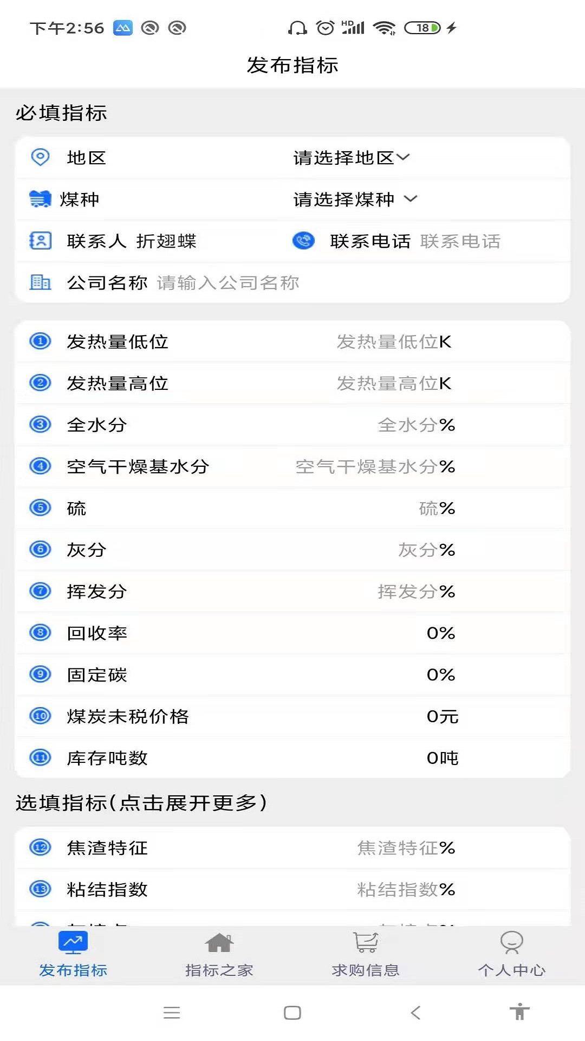
Task: Select the 发布指标 tab
Action: (73, 954)
